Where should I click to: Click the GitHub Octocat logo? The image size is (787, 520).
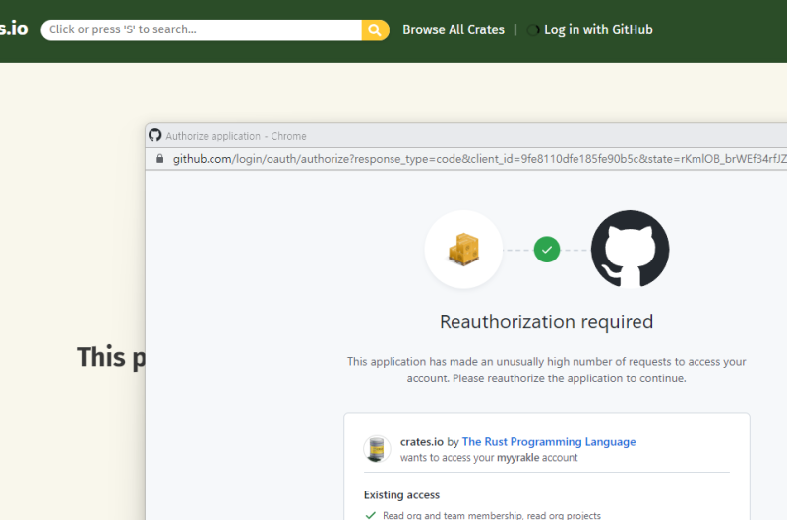[x=630, y=250]
